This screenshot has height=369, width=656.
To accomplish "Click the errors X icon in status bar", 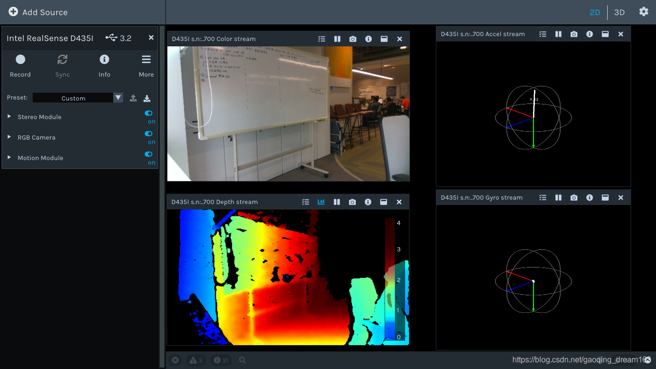I will tap(175, 360).
